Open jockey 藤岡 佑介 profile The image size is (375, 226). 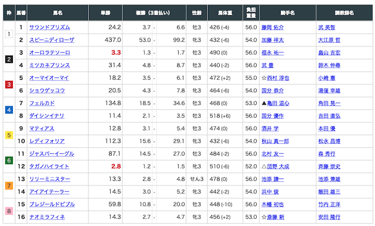click(272, 28)
